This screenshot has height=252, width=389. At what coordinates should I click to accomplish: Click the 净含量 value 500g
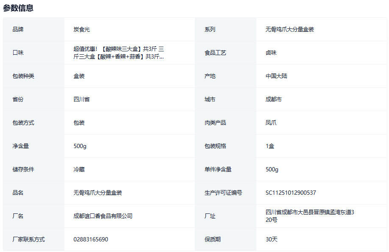[x=80, y=146]
